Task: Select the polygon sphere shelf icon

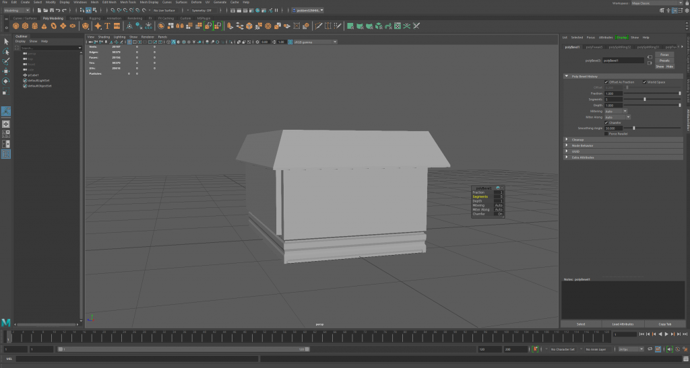Action: click(15, 26)
